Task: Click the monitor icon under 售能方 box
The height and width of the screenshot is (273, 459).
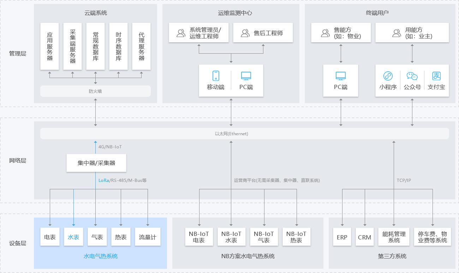Action: point(341,76)
